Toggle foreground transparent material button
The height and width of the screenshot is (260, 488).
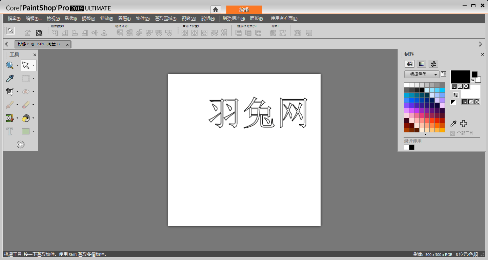tap(466, 86)
